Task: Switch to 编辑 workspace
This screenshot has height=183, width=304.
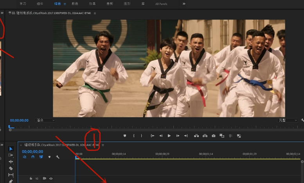Action: [58, 4]
